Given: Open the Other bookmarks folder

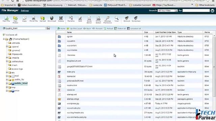Looking at the screenshot, I should pos(205,5).
